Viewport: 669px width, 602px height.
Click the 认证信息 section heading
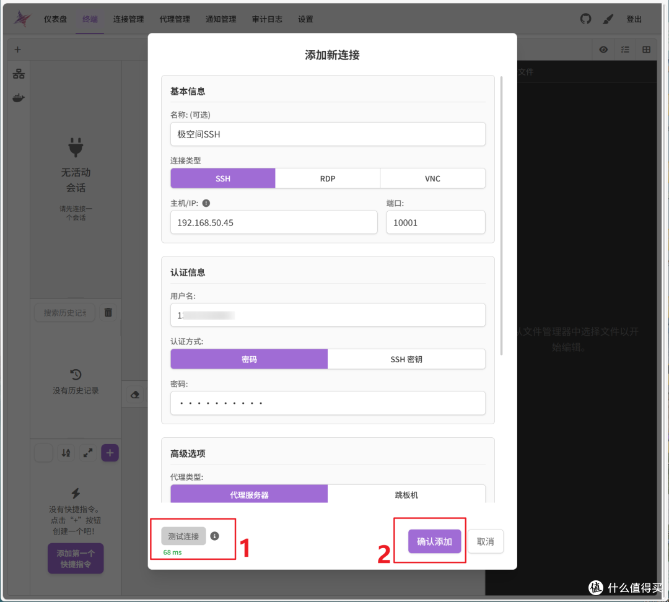click(x=188, y=273)
